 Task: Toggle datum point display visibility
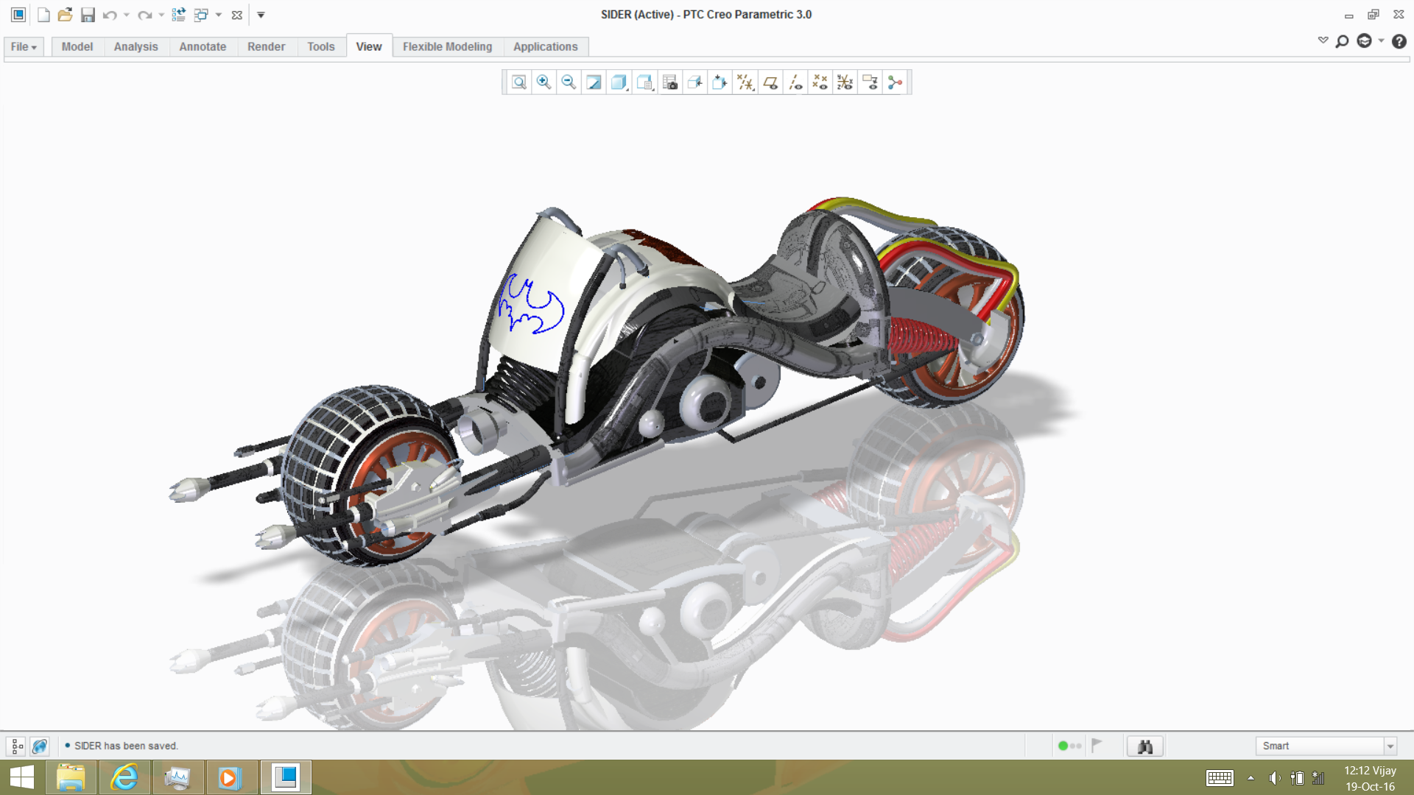click(820, 82)
